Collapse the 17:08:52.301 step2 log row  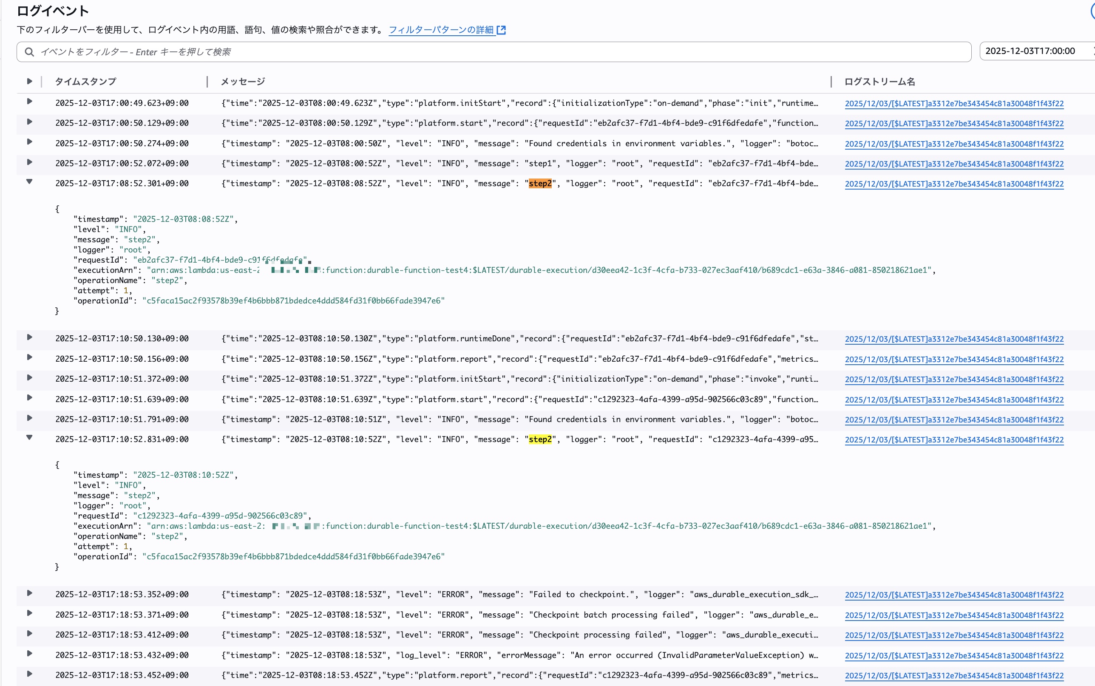point(29,181)
